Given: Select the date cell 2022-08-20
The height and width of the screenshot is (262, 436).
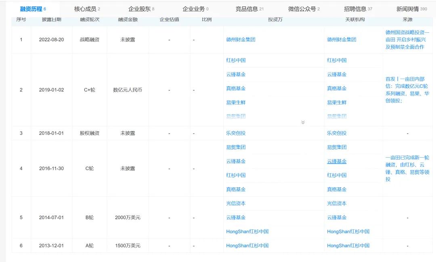Looking at the screenshot, I should pyautogui.click(x=51, y=40).
